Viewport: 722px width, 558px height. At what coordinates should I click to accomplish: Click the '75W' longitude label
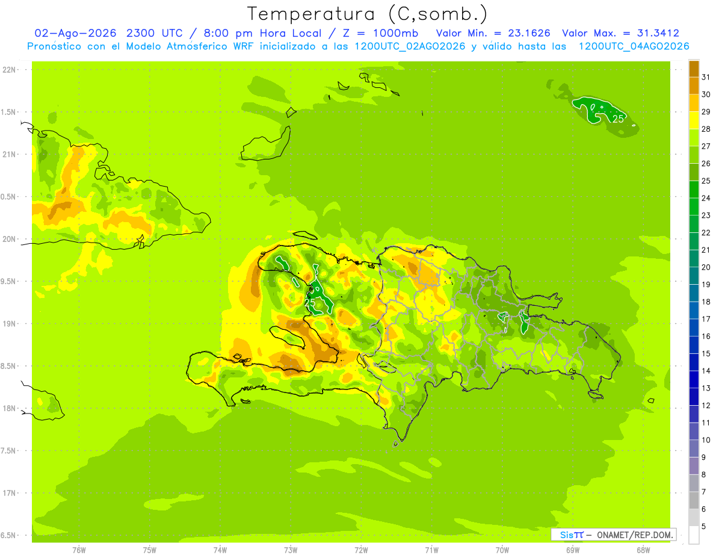pyautogui.click(x=149, y=550)
